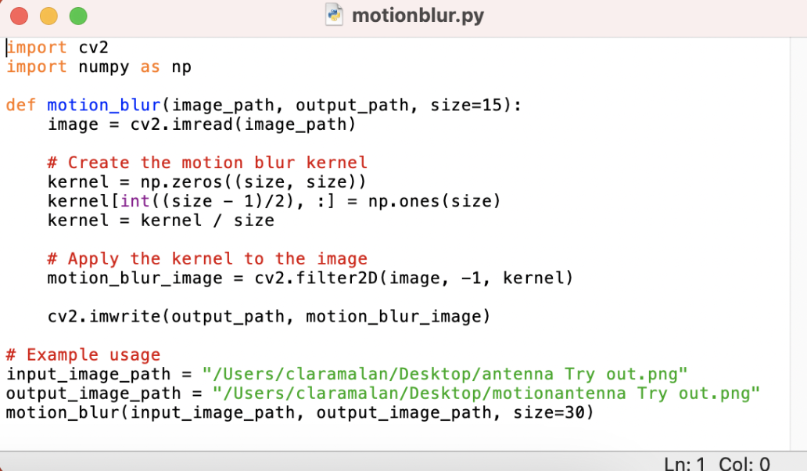
Task: Click the Python file icon in title bar
Action: point(334,15)
